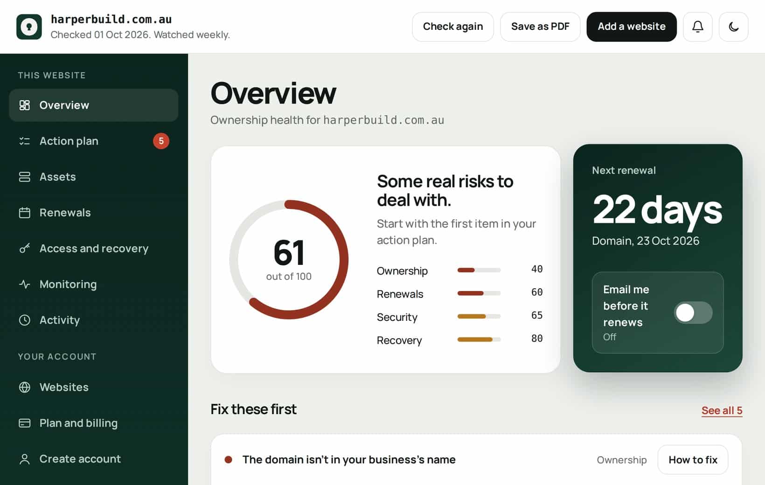Enable Email me before it renews toggle

coord(693,312)
